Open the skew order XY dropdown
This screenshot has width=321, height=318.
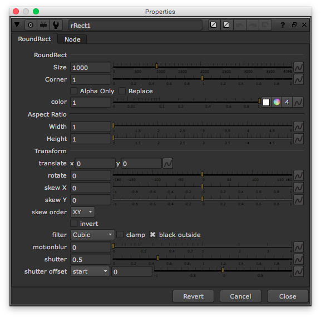(82, 212)
